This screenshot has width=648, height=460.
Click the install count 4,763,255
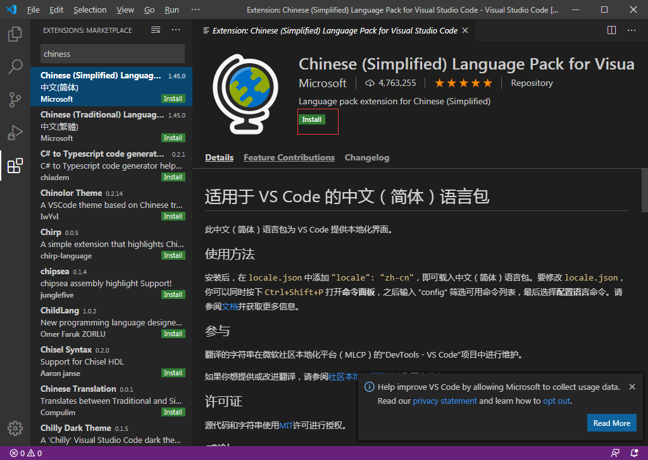point(390,83)
